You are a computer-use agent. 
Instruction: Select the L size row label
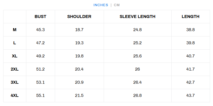coord(15,43)
